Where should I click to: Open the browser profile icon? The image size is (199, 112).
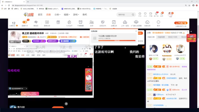tap(193, 5)
